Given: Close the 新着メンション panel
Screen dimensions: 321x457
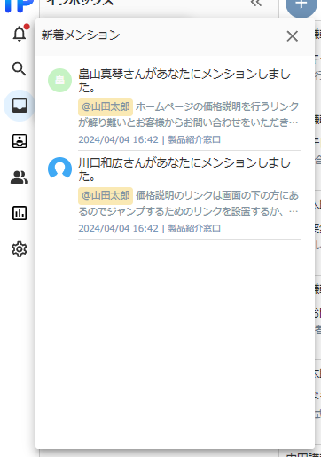Looking at the screenshot, I should (293, 36).
